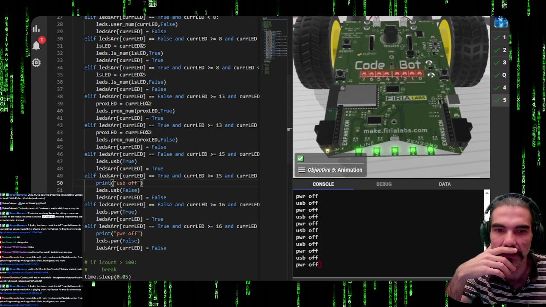Click the '# break' comment line

[x=100, y=269]
